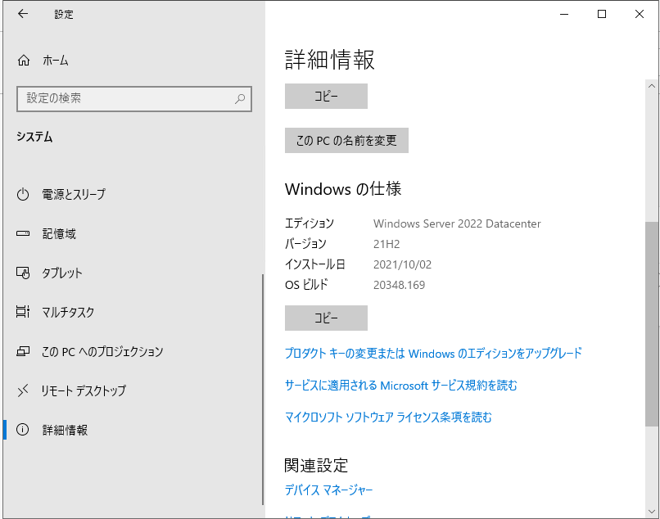Click the 関連設定 heading
Image resolution: width=660 pixels, height=519 pixels.
[316, 466]
